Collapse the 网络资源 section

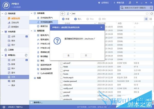point(2,13)
